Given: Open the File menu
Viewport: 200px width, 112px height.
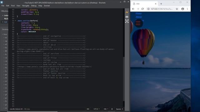Looking at the screenshot, I should [x=3, y=6].
